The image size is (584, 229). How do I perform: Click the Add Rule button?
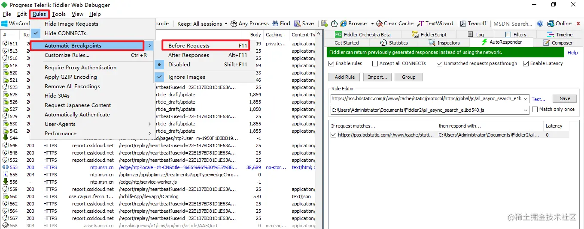pos(344,77)
